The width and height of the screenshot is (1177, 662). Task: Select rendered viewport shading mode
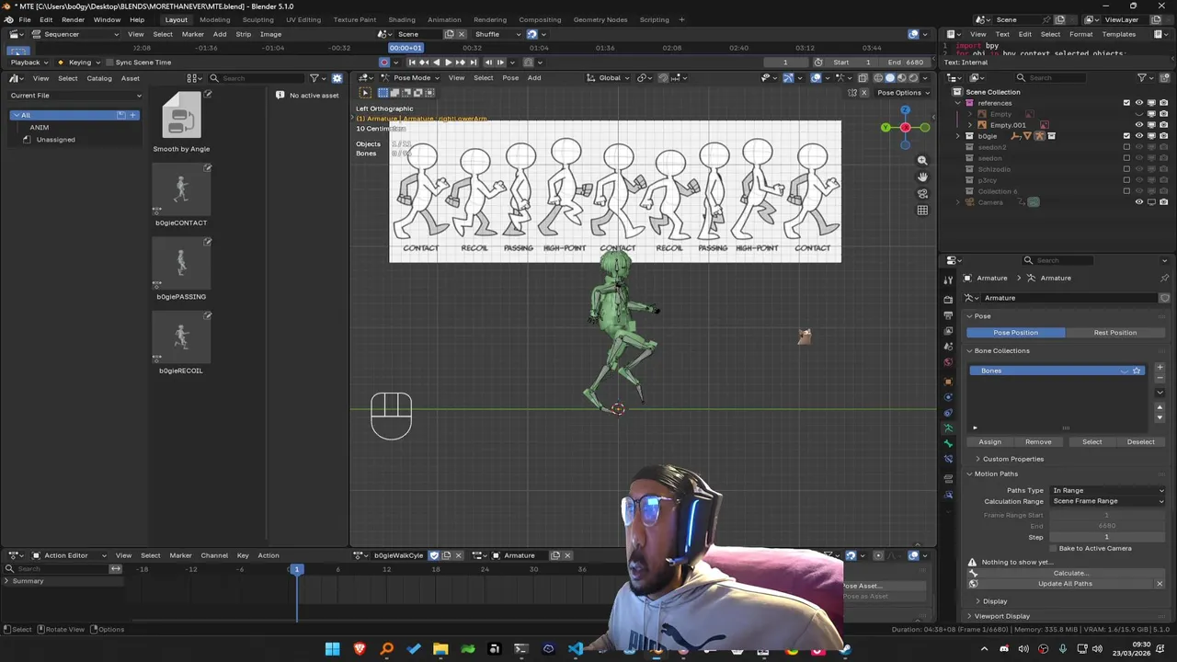tap(912, 78)
